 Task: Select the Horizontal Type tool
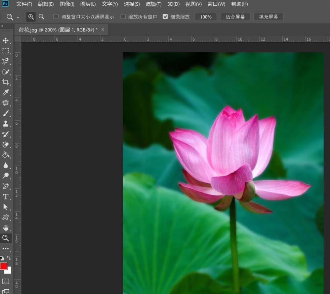point(5,197)
